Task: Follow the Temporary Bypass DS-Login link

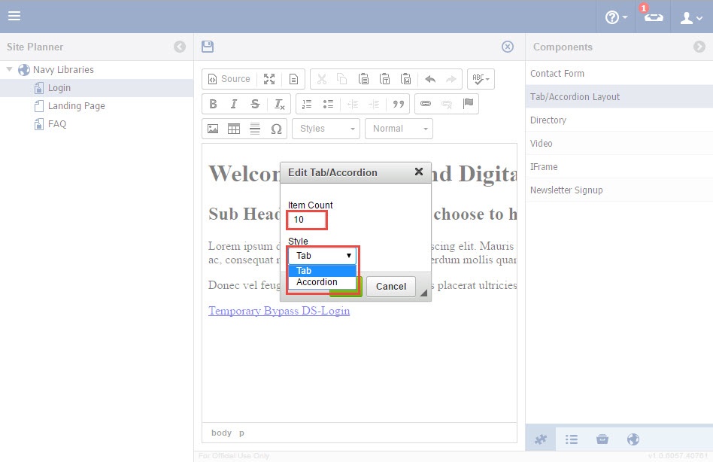Action: [279, 311]
